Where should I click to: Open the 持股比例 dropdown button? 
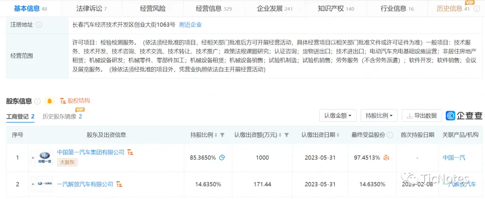379,116
